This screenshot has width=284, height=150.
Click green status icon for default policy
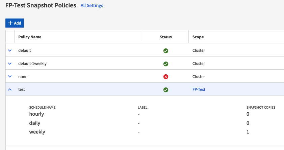[x=166, y=51]
